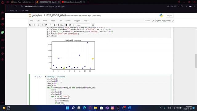197x111 pixels.
Task: Open the Edit menu
Action: point(38,21)
